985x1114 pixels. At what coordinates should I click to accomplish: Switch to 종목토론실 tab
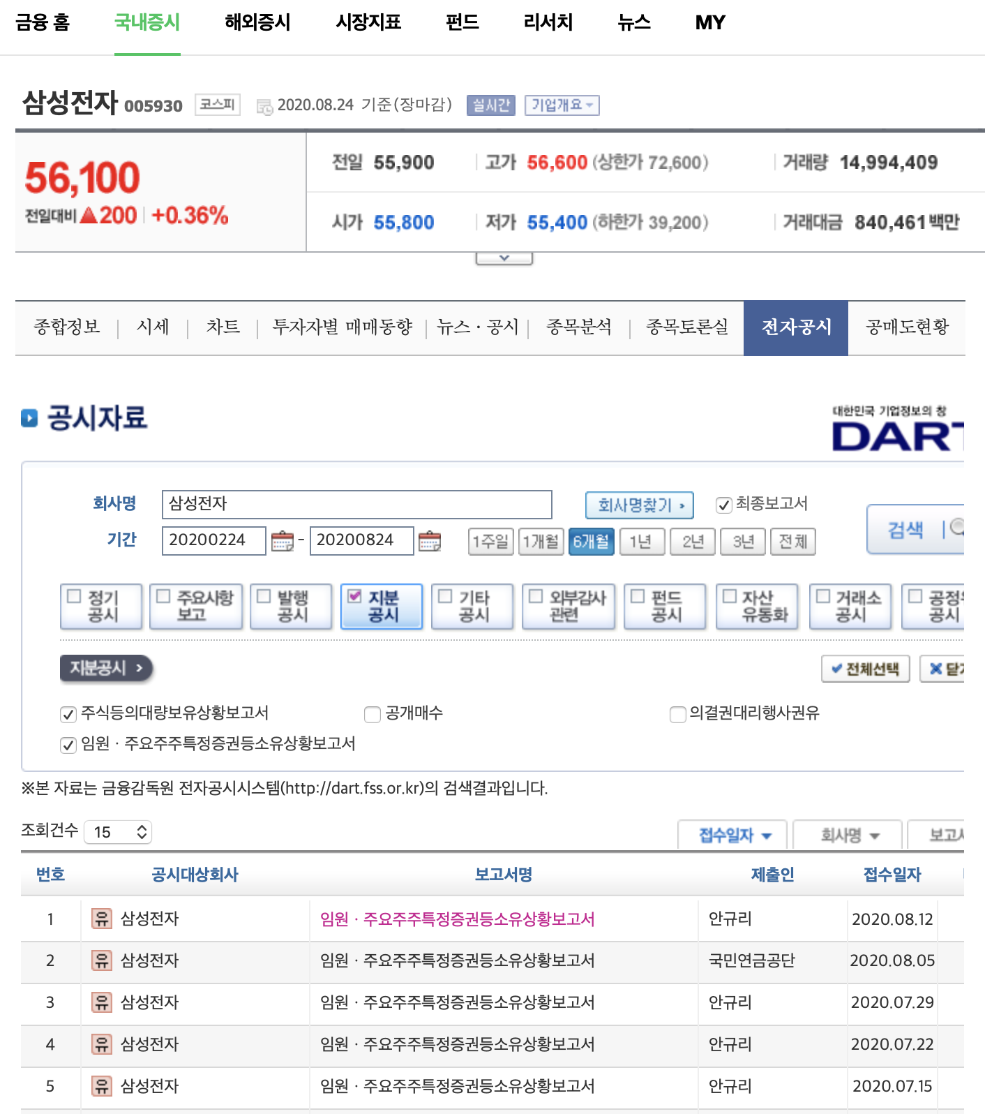pos(687,327)
